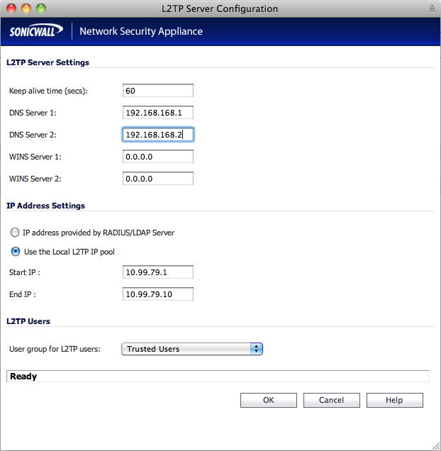Click the yellow minimize window button
Image resolution: width=441 pixels, height=451 pixels.
coord(26,9)
